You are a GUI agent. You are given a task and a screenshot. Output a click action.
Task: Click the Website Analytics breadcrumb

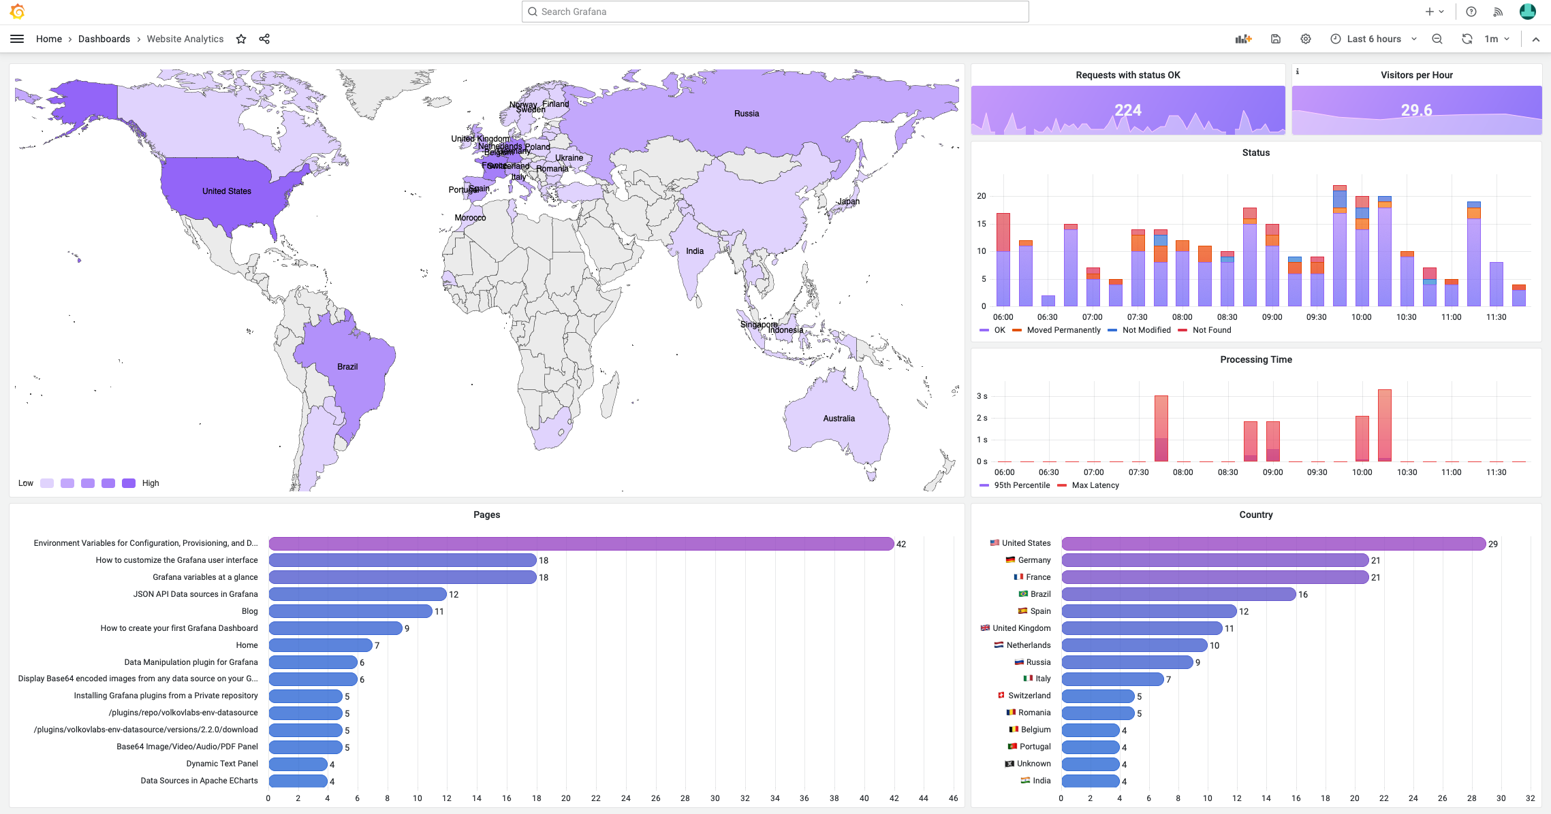(x=185, y=39)
